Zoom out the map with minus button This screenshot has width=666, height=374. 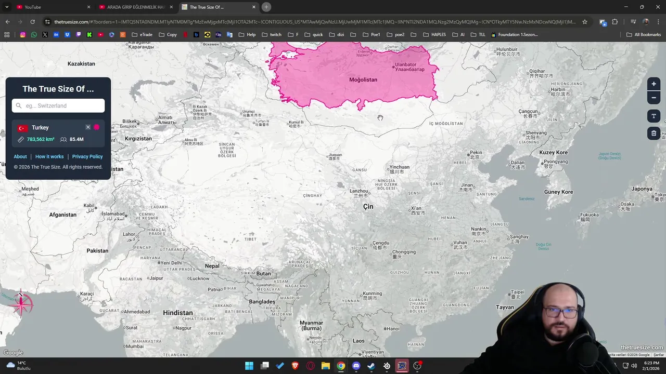click(x=654, y=98)
